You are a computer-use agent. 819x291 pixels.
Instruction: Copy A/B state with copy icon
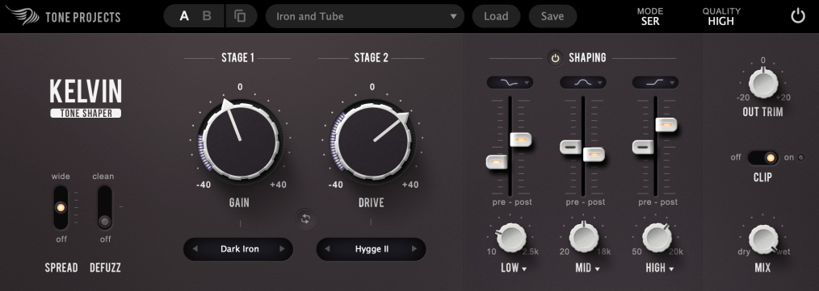click(x=240, y=16)
